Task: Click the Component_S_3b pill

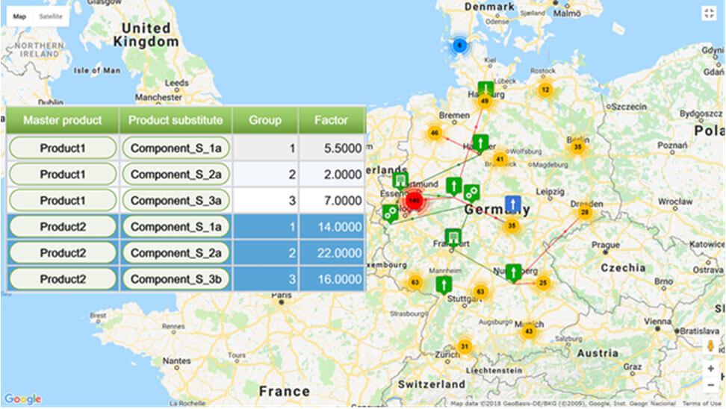Action: pos(176,279)
